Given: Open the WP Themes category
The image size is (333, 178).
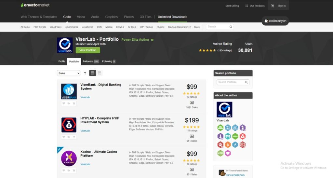Looking at the screenshot, I should tap(146, 27).
